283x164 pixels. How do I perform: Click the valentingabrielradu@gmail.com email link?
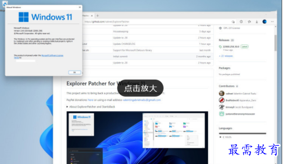142,100
